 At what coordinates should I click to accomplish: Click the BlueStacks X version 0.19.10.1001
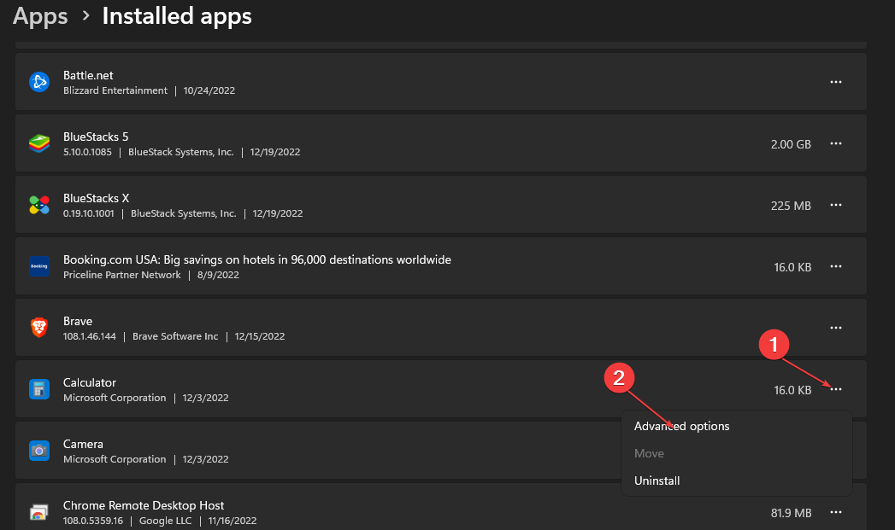[x=88, y=213]
